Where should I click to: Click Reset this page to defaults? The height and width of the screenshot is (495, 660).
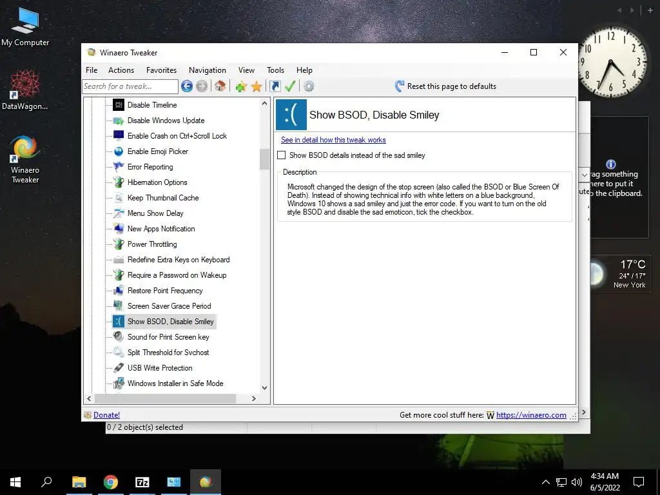[445, 86]
